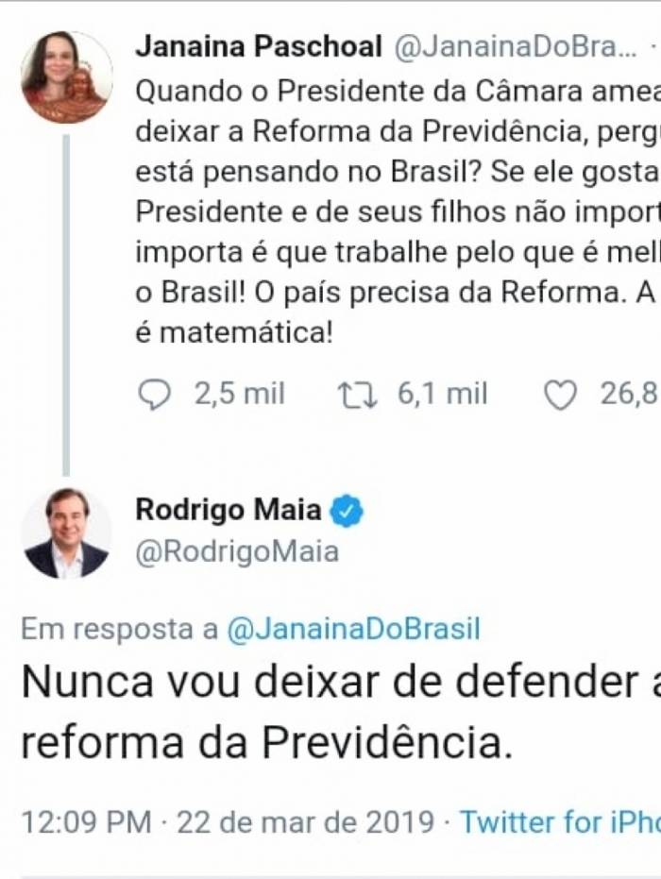Click the Rodrigo Maia display name

pos(229,510)
